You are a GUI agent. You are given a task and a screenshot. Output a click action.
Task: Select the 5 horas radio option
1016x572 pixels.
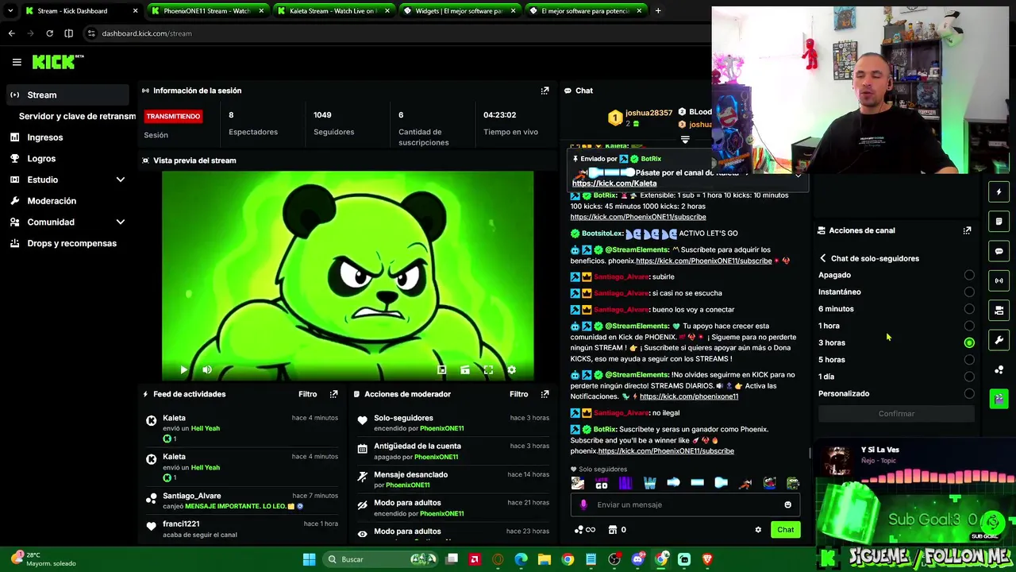(x=969, y=360)
